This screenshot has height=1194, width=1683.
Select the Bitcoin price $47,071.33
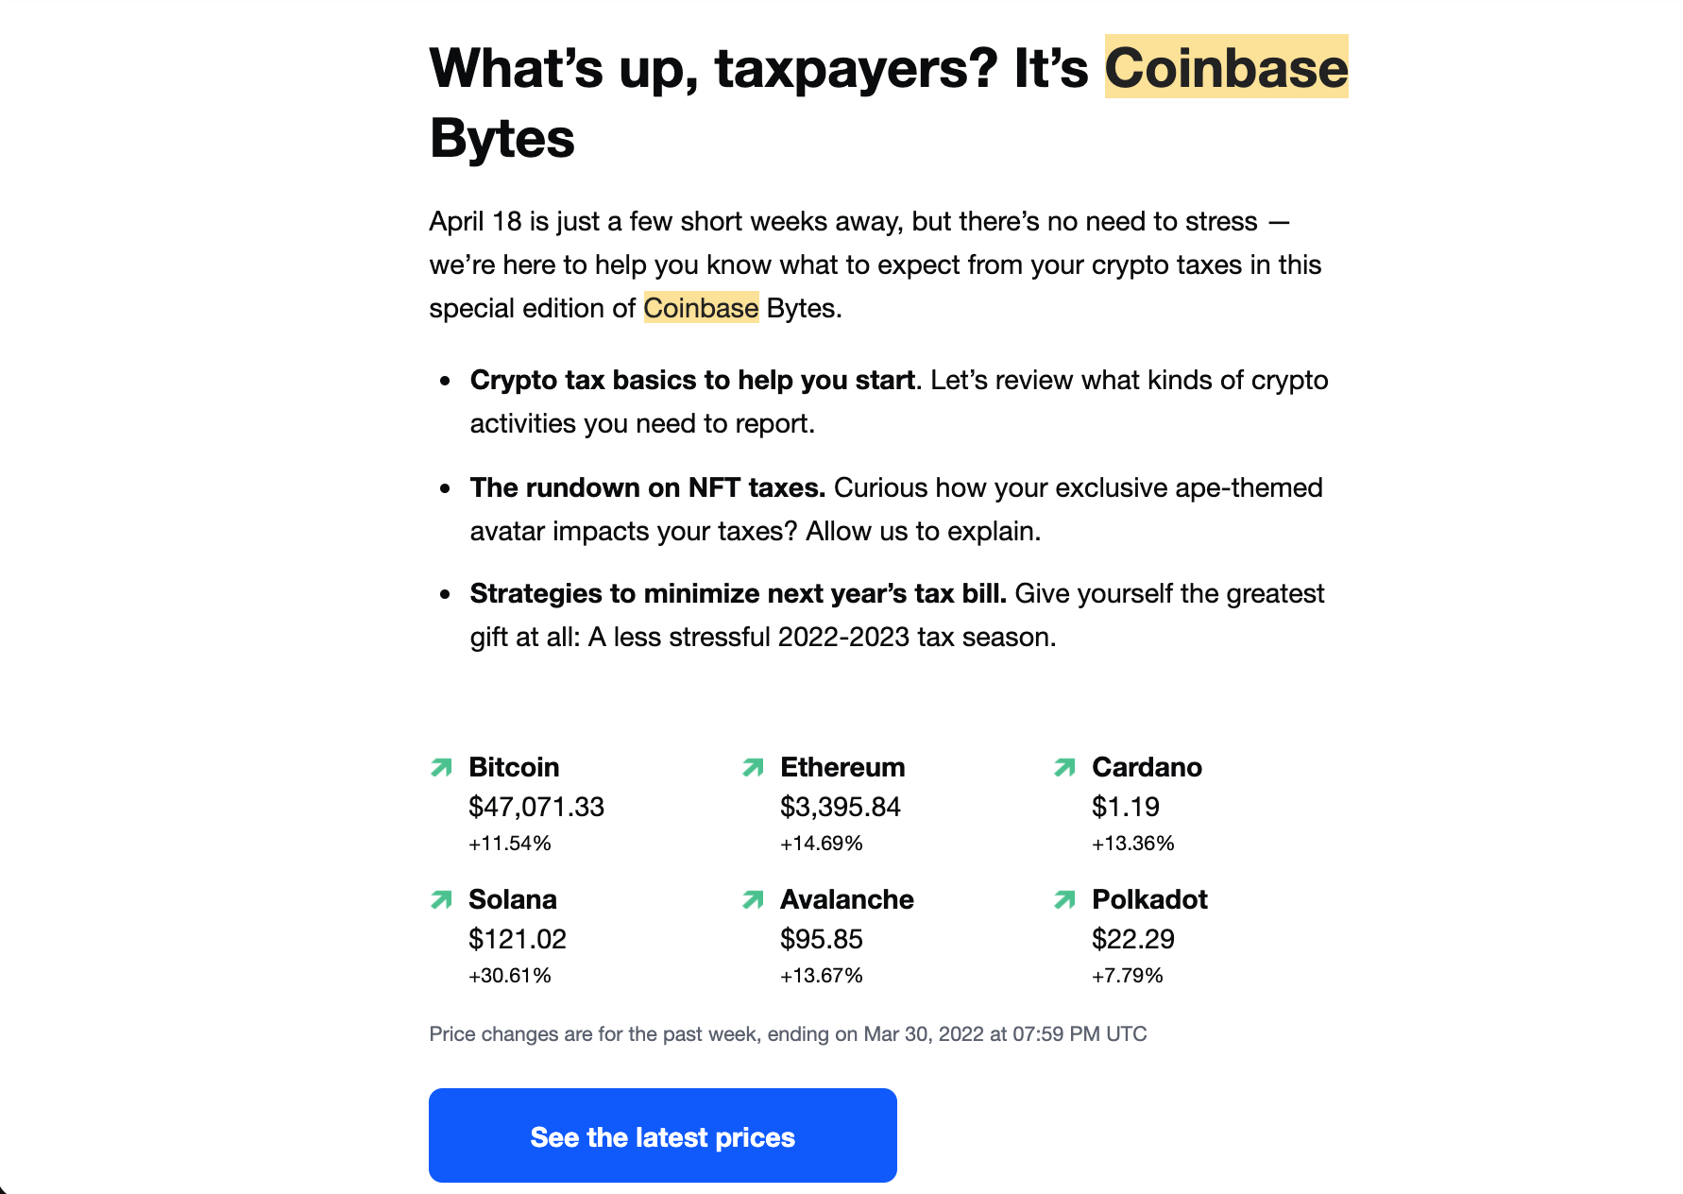click(x=536, y=808)
